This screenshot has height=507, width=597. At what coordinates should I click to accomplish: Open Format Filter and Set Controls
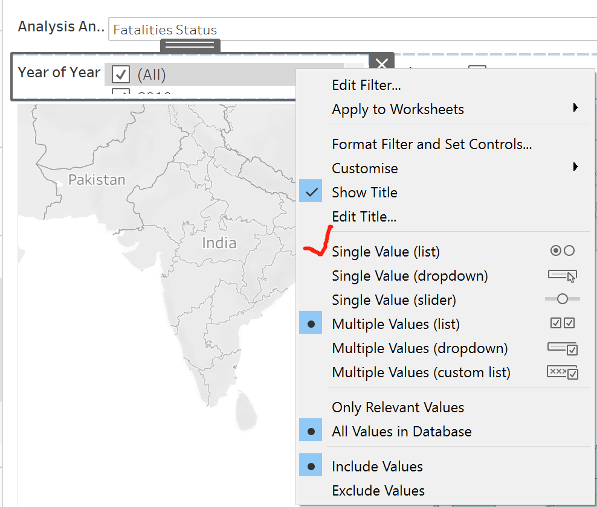tap(431, 144)
